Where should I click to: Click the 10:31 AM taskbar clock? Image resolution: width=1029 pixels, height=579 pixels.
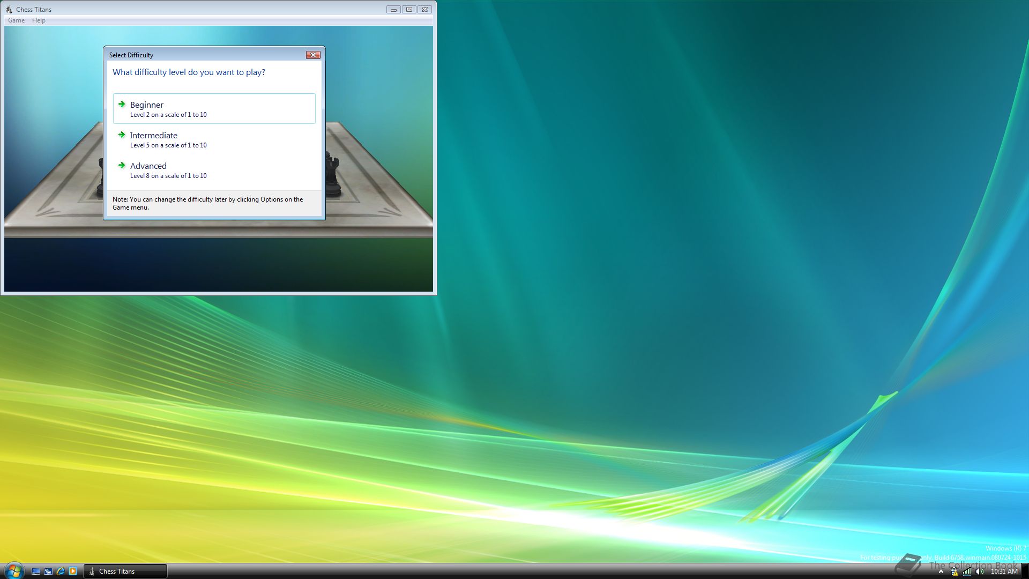tap(1004, 571)
